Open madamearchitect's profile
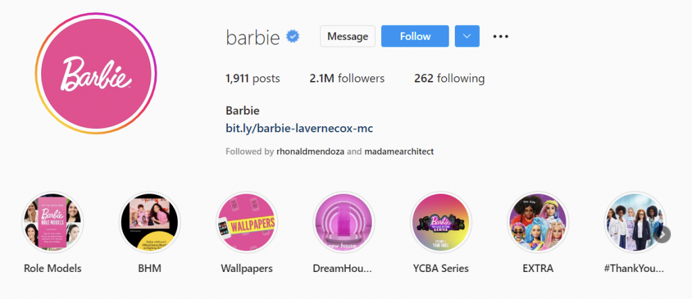Screen dimensions: 692x299 [399, 152]
